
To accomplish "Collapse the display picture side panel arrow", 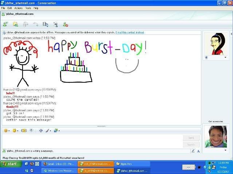I will pos(232,34).
